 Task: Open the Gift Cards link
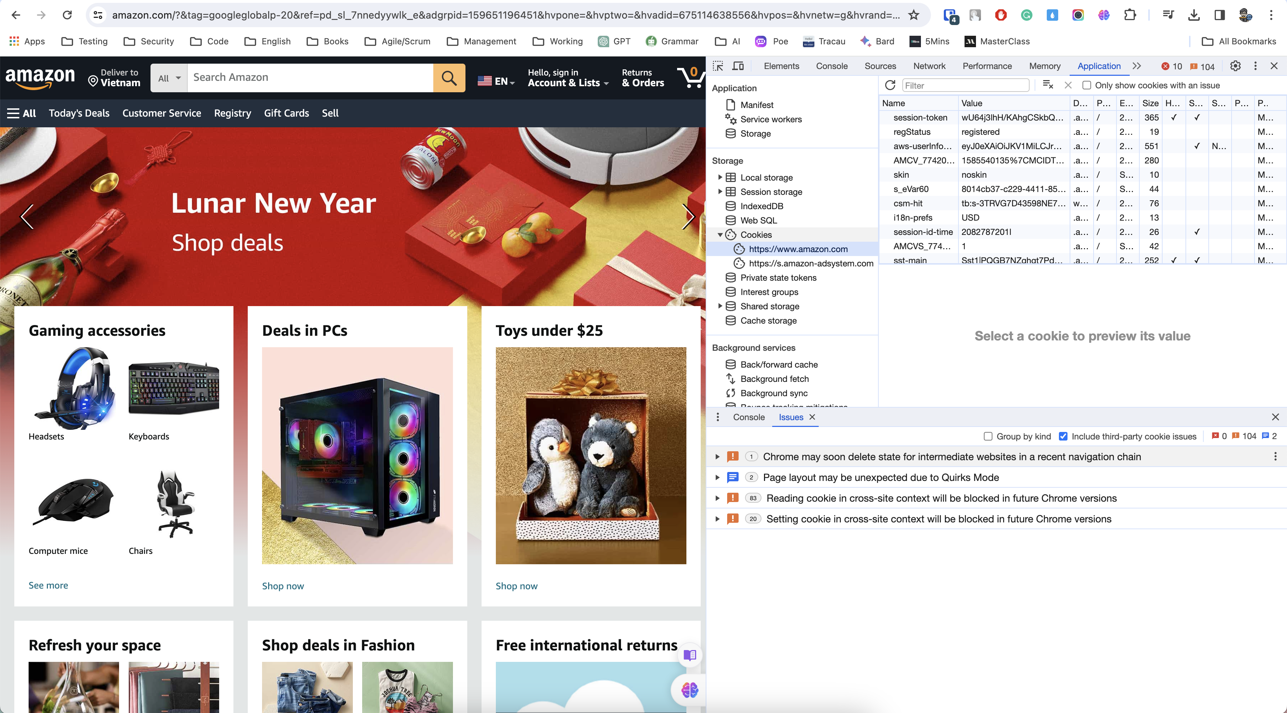[x=286, y=113]
